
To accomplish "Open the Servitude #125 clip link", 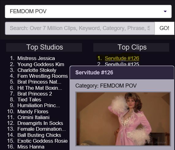I will [122, 64].
